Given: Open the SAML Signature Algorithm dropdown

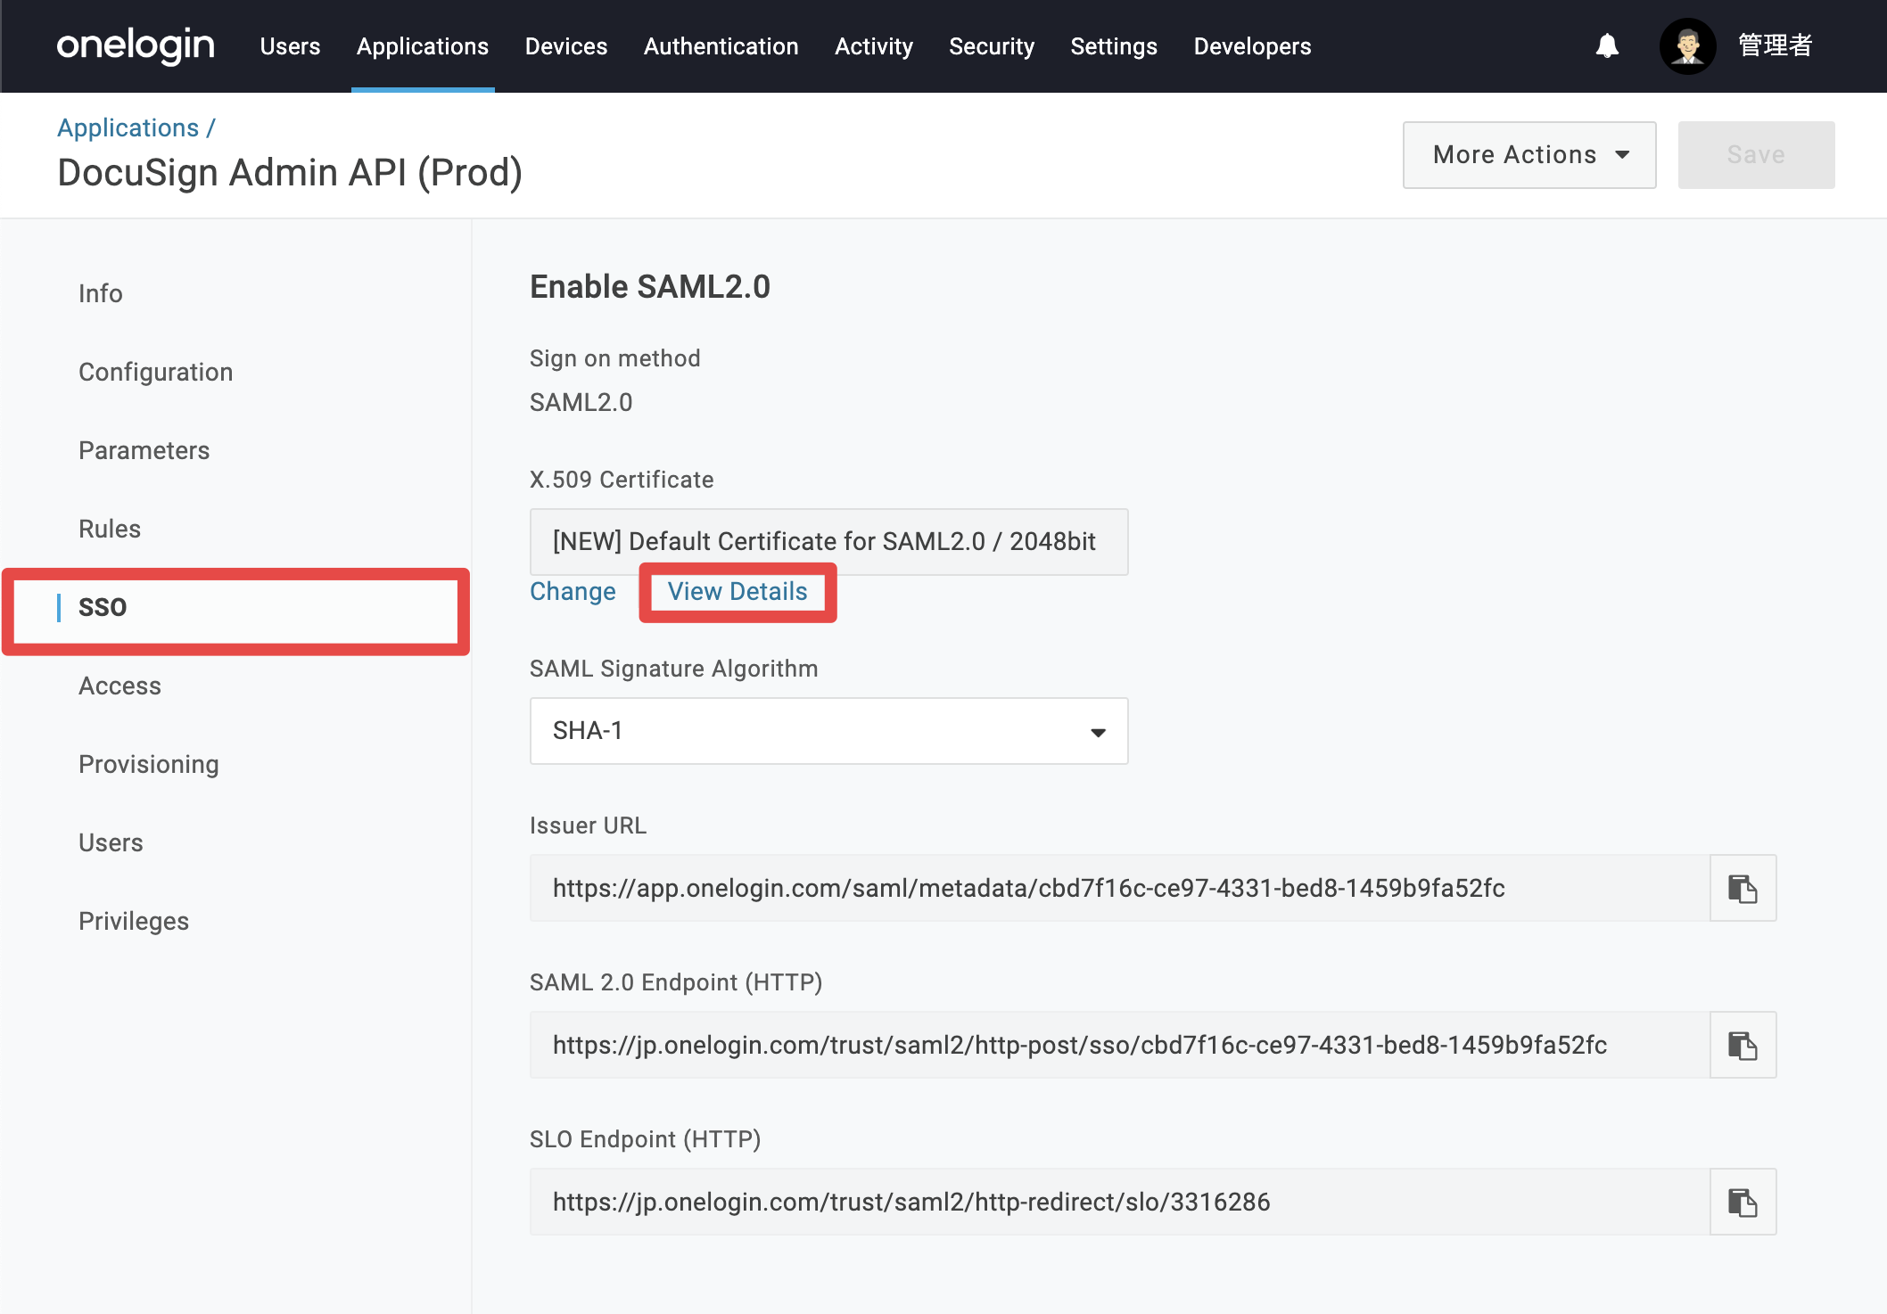Looking at the screenshot, I should (828, 731).
